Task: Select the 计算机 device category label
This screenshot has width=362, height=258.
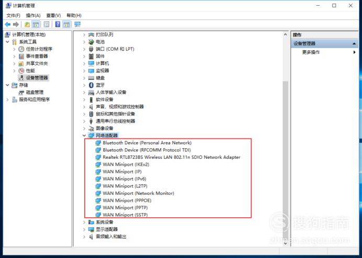Action: [103, 63]
